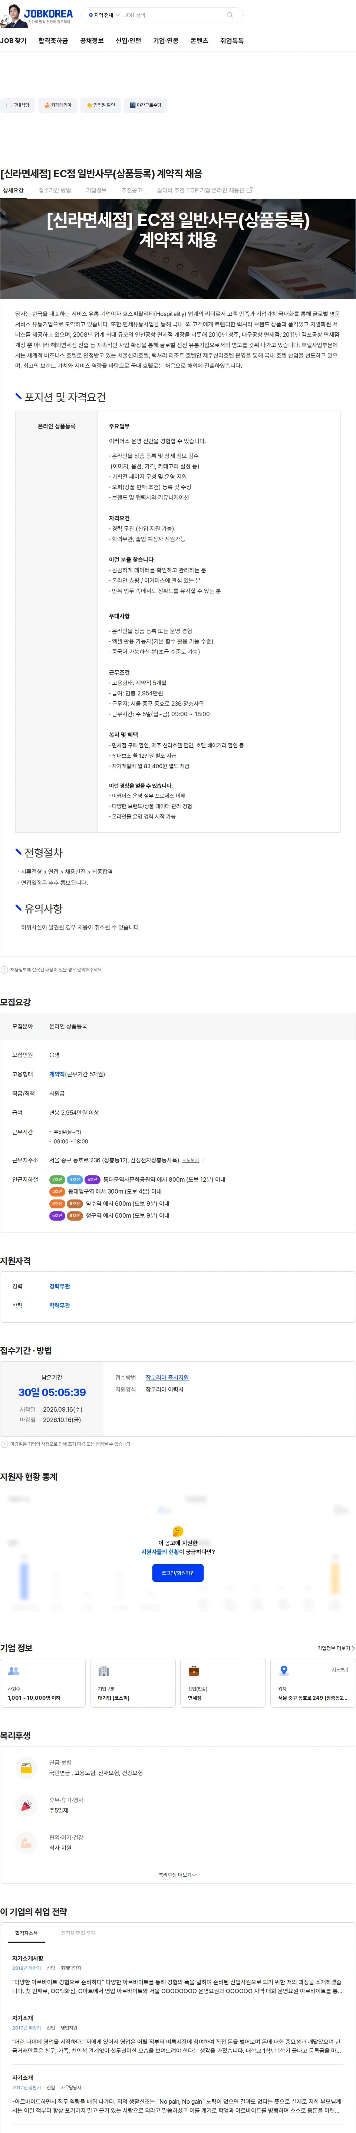Select the 기업정보 tab
The image size is (356, 2133).
[x=96, y=190]
